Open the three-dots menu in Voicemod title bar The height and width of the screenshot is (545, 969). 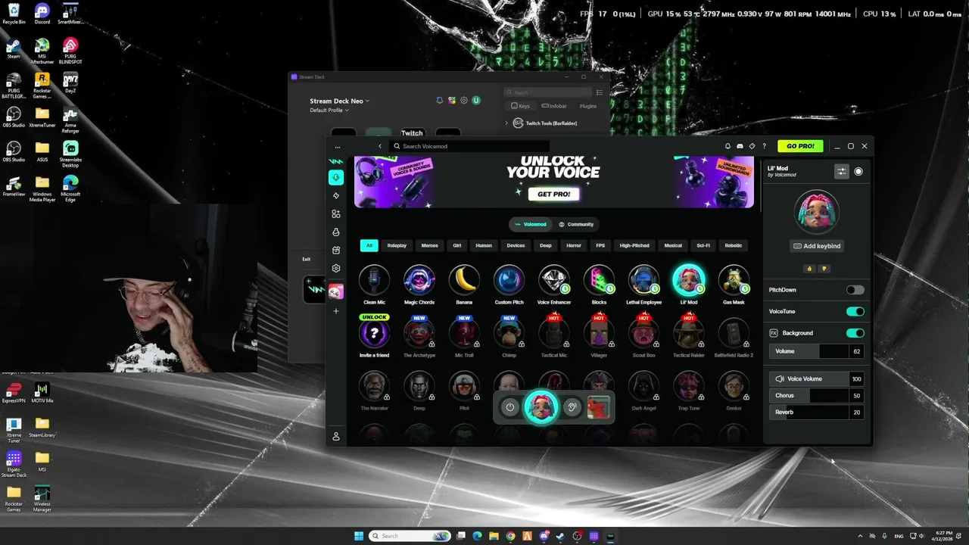(x=338, y=147)
